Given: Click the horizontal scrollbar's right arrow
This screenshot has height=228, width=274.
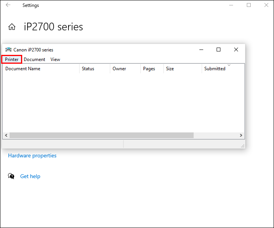Looking at the screenshot, I should pyautogui.click(x=241, y=135).
